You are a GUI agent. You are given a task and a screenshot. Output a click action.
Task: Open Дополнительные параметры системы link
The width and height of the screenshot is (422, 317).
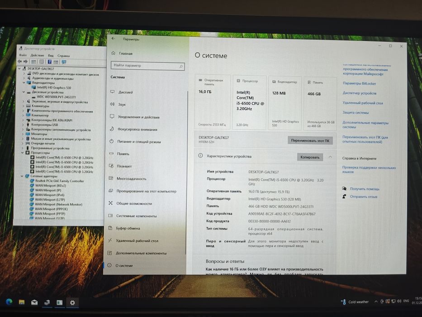pos(365,125)
